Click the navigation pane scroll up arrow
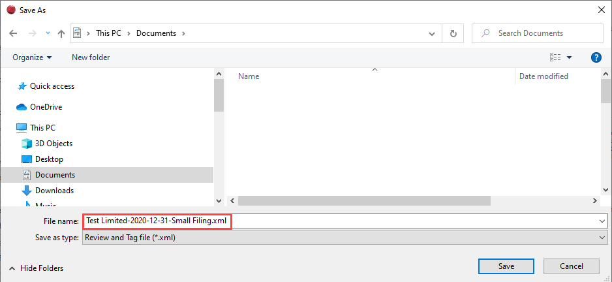The height and width of the screenshot is (282, 612). (219, 74)
